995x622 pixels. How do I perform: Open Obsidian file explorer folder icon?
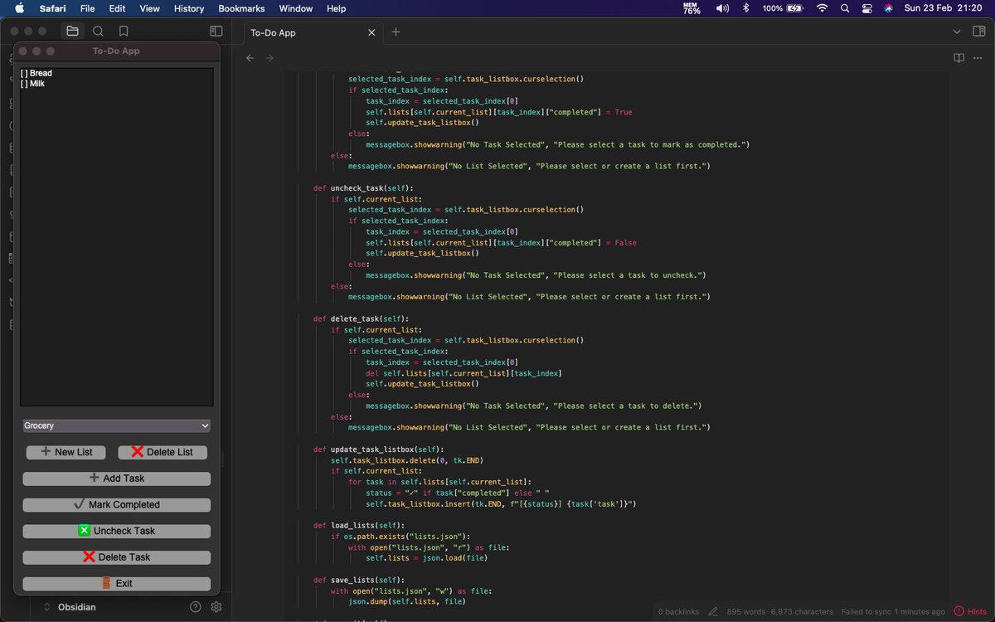click(x=73, y=31)
